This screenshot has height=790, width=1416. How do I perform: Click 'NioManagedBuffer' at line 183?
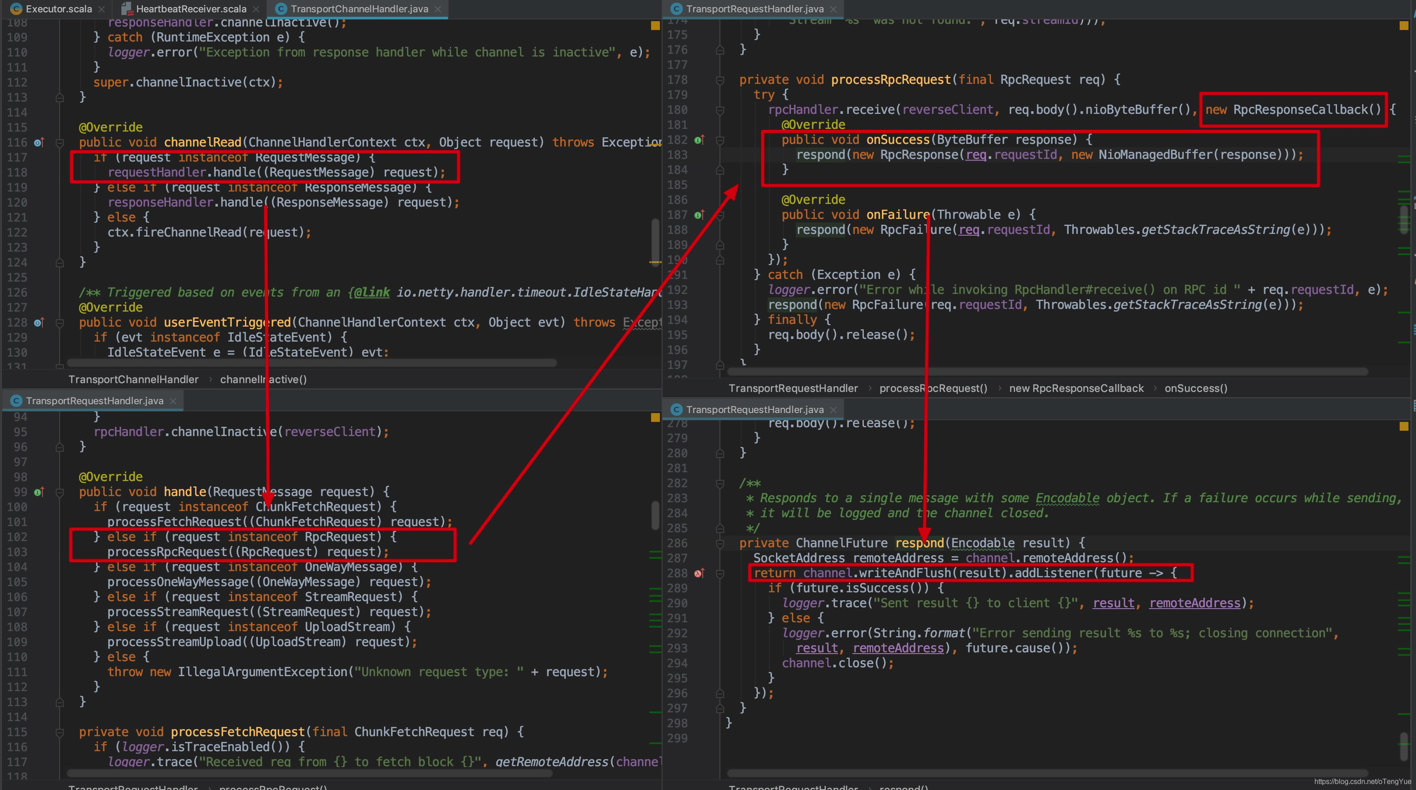tap(1155, 155)
